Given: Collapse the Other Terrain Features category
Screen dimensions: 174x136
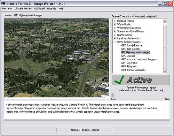Looking at the screenshot, I should point(115,42).
